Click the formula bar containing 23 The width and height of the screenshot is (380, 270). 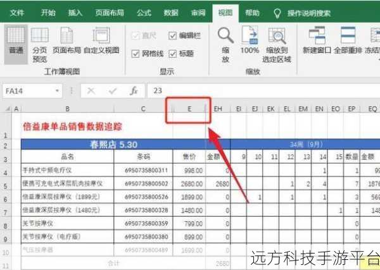point(264,90)
